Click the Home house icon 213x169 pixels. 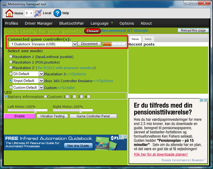pos(9,13)
